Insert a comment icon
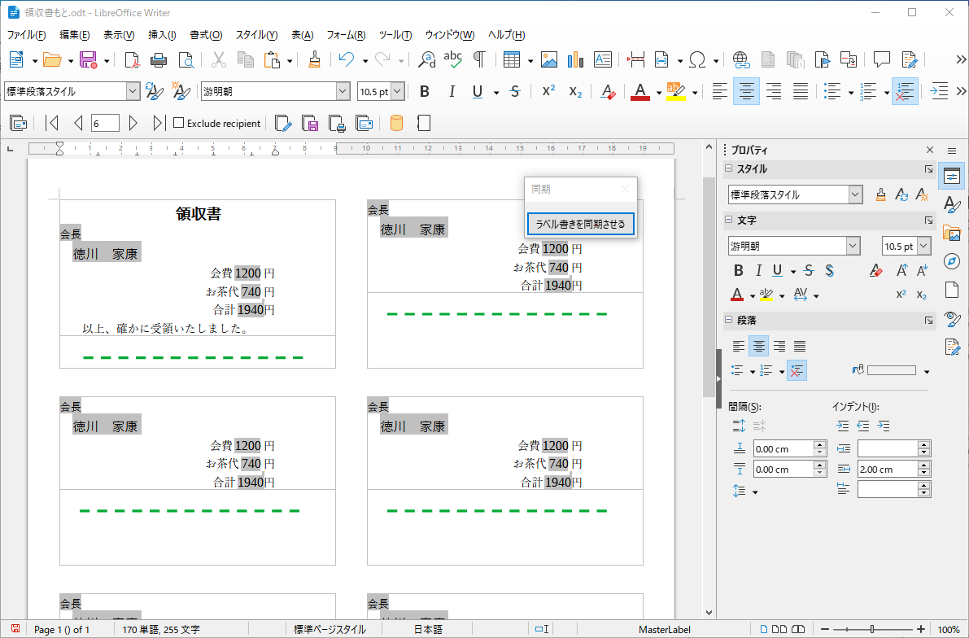This screenshot has height=638, width=969. 882,60
